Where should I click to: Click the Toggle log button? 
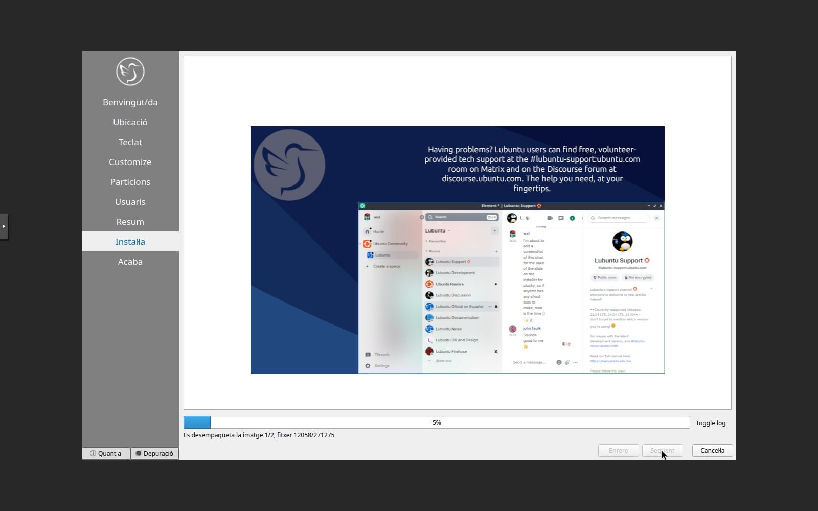(711, 423)
